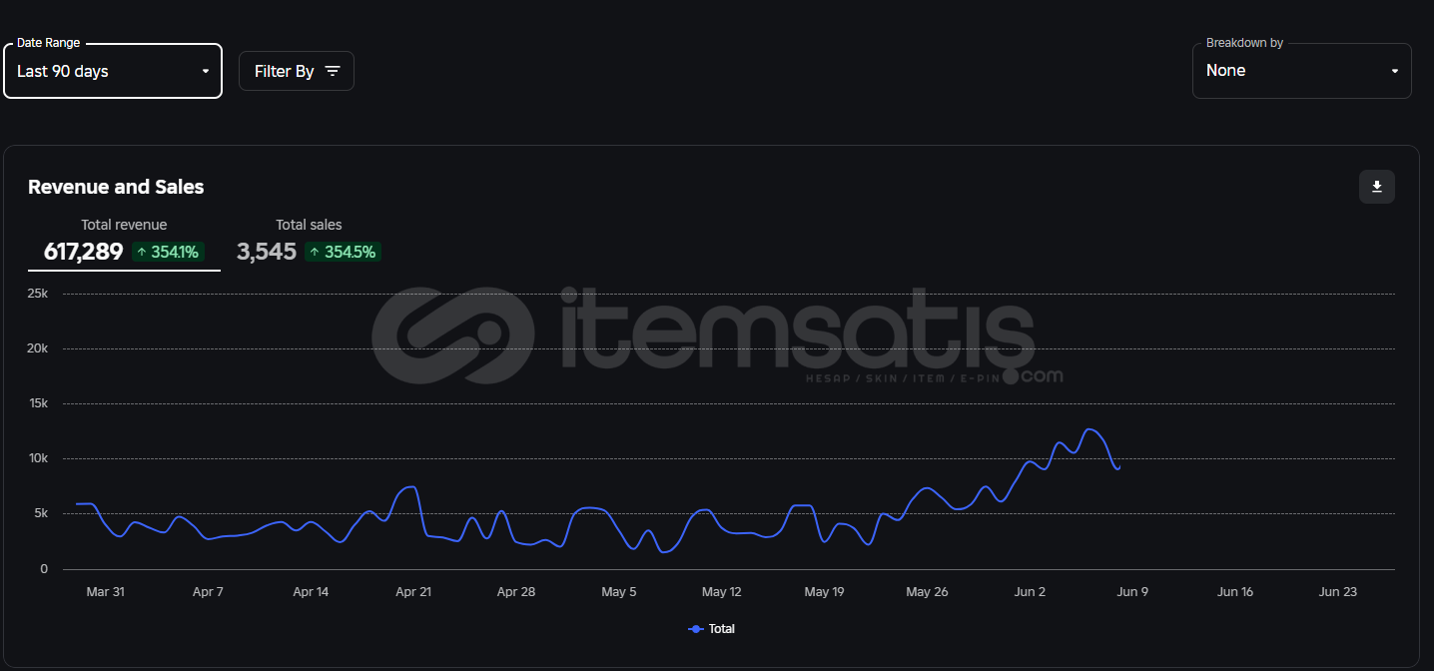Open the Filter By button

297,71
